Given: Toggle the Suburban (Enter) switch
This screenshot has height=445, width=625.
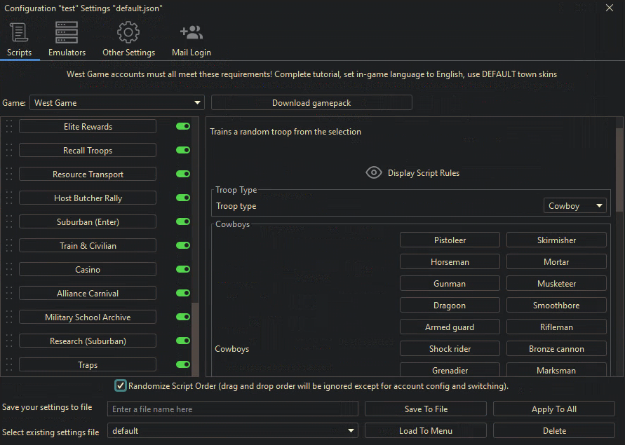Looking at the screenshot, I should (183, 221).
